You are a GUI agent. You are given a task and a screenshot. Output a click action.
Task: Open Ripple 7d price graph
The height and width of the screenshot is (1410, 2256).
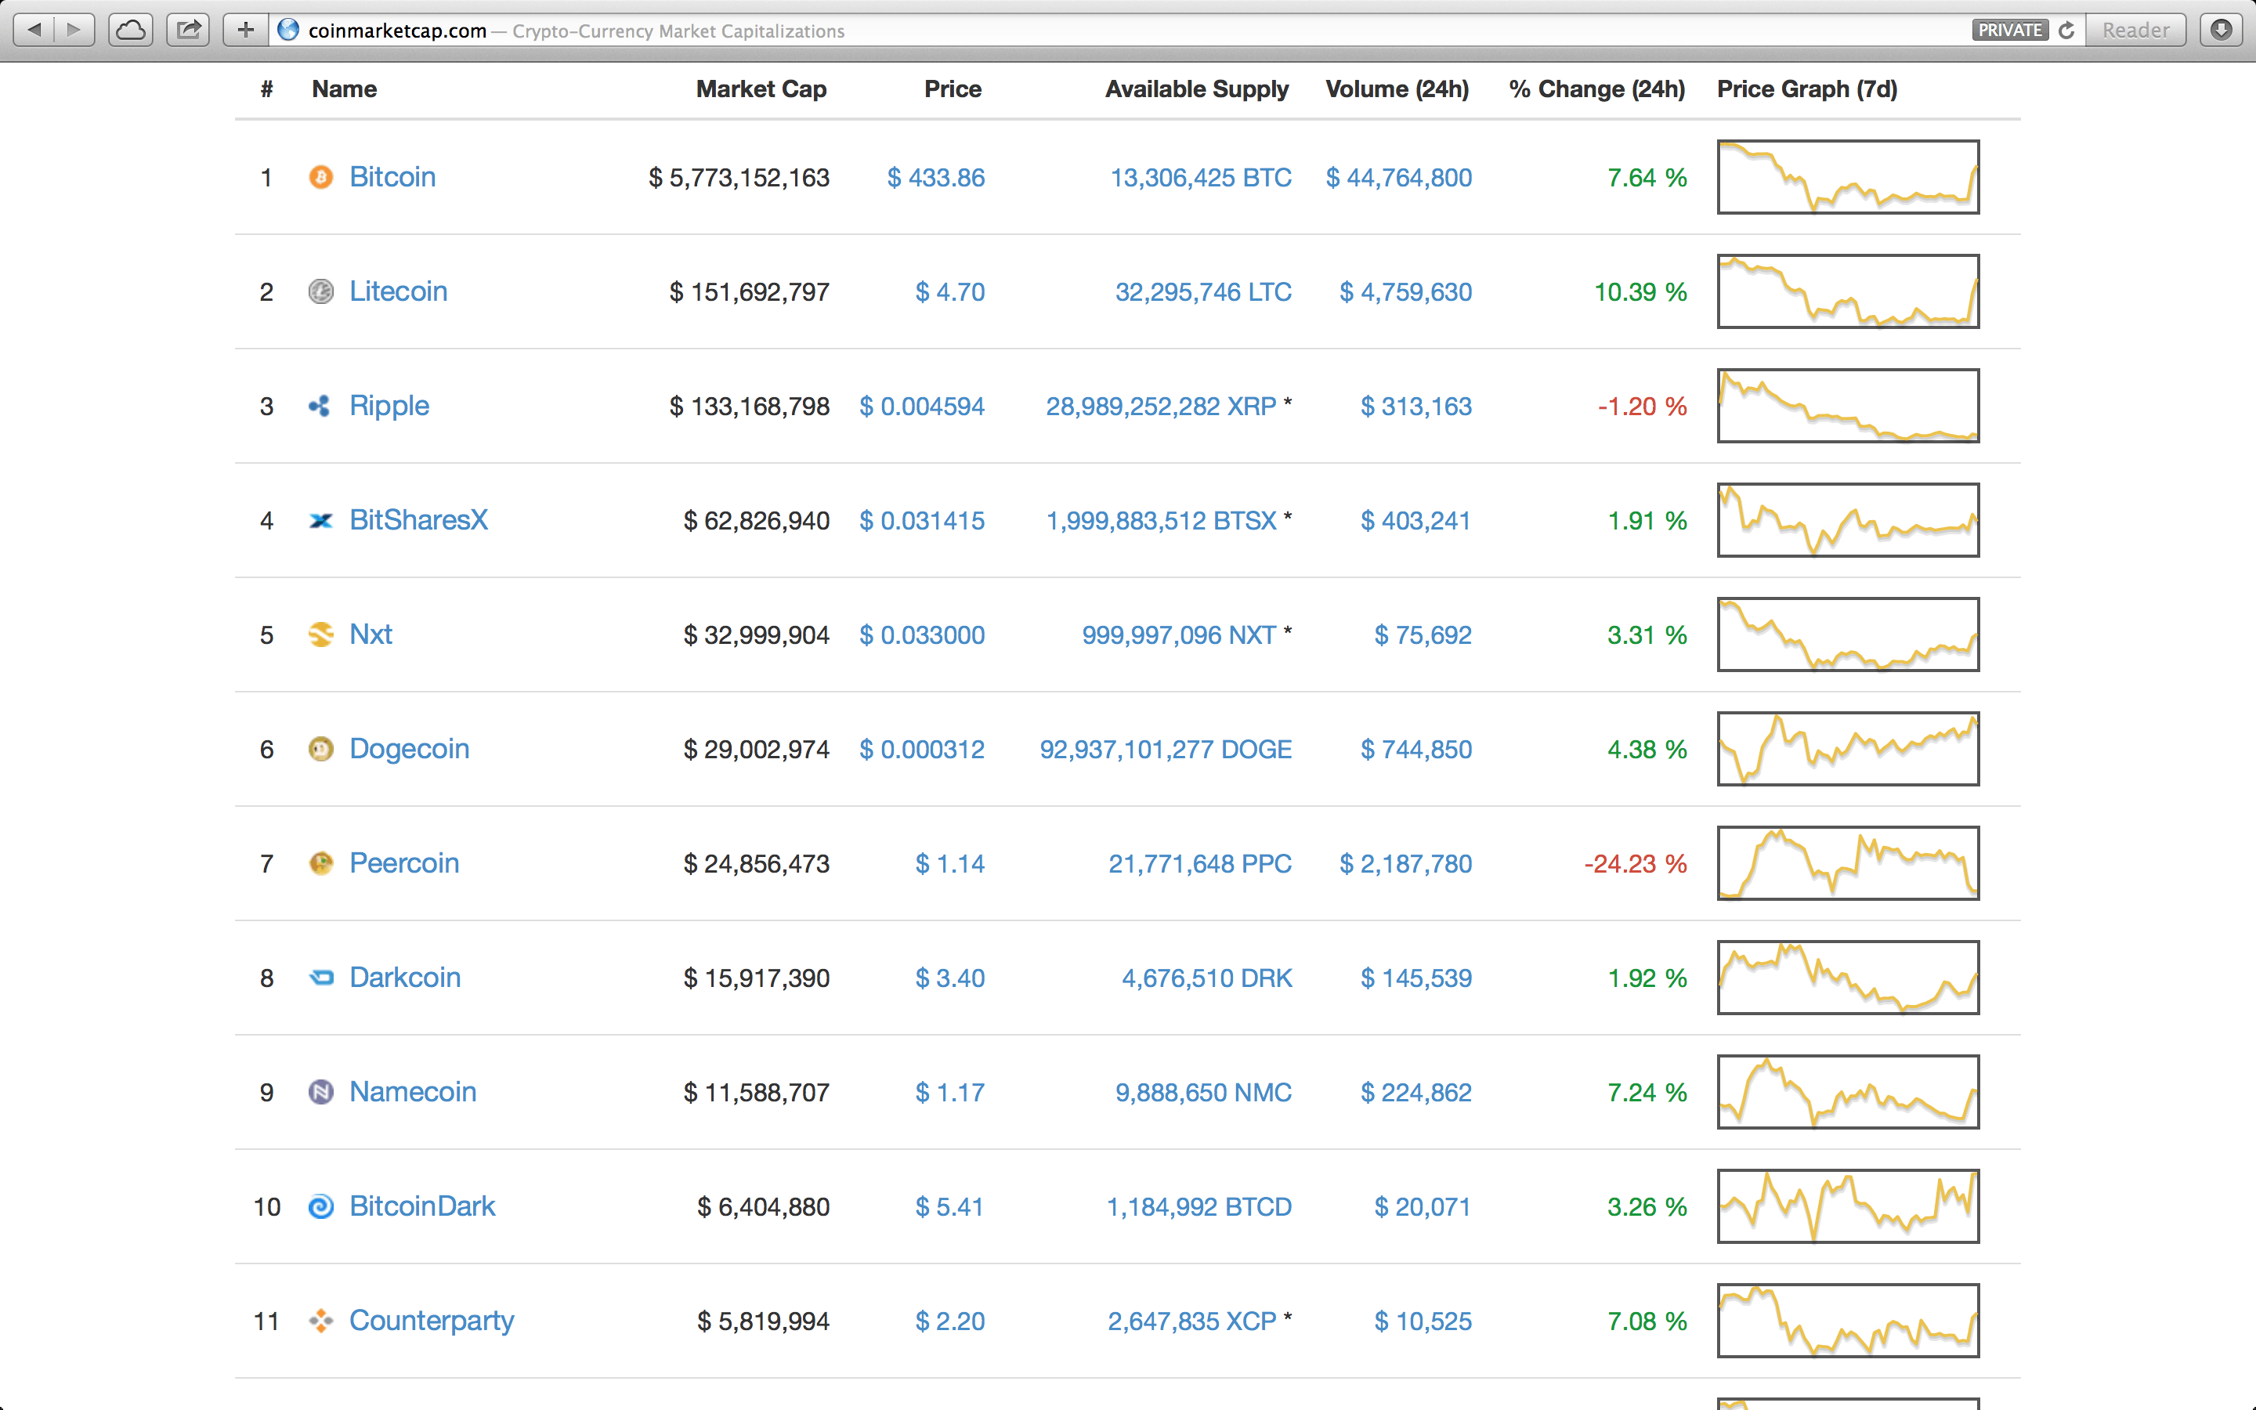pos(1848,406)
